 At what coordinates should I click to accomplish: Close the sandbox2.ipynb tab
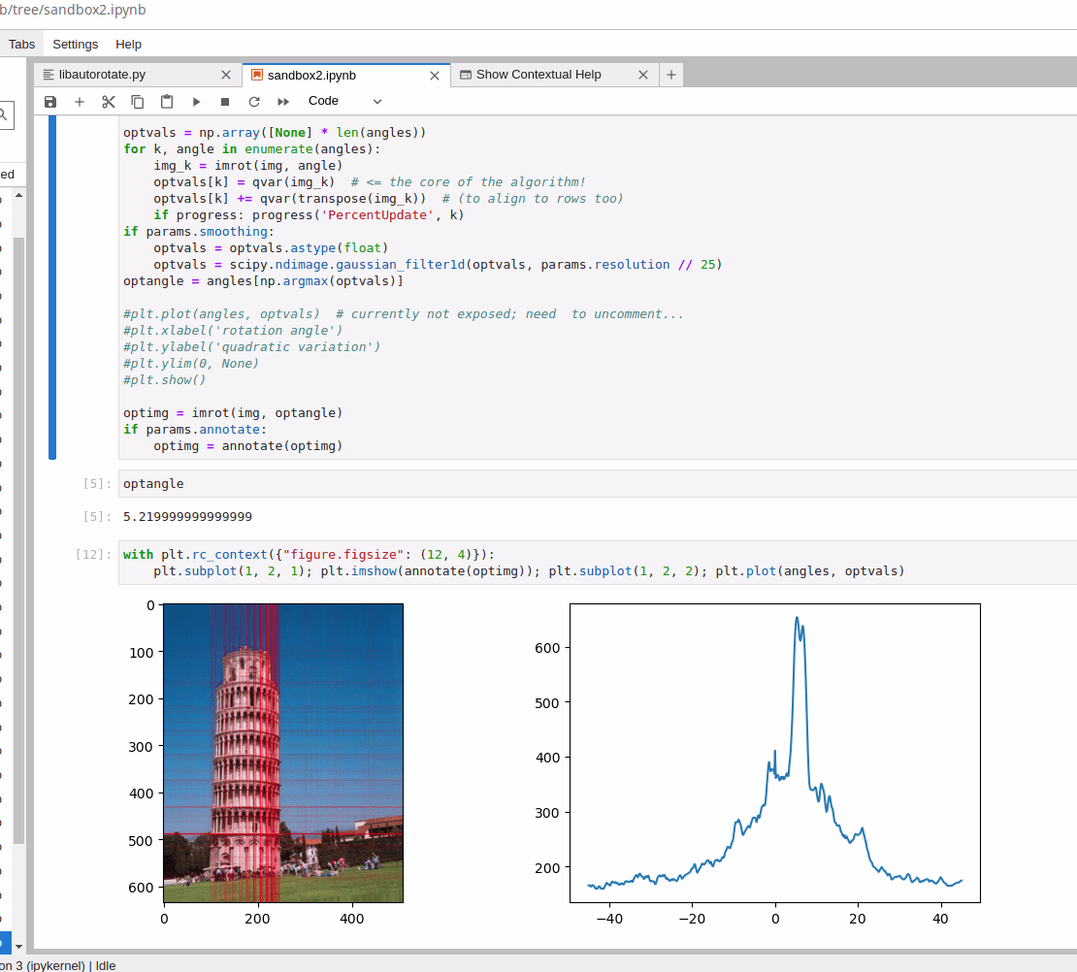(x=435, y=75)
